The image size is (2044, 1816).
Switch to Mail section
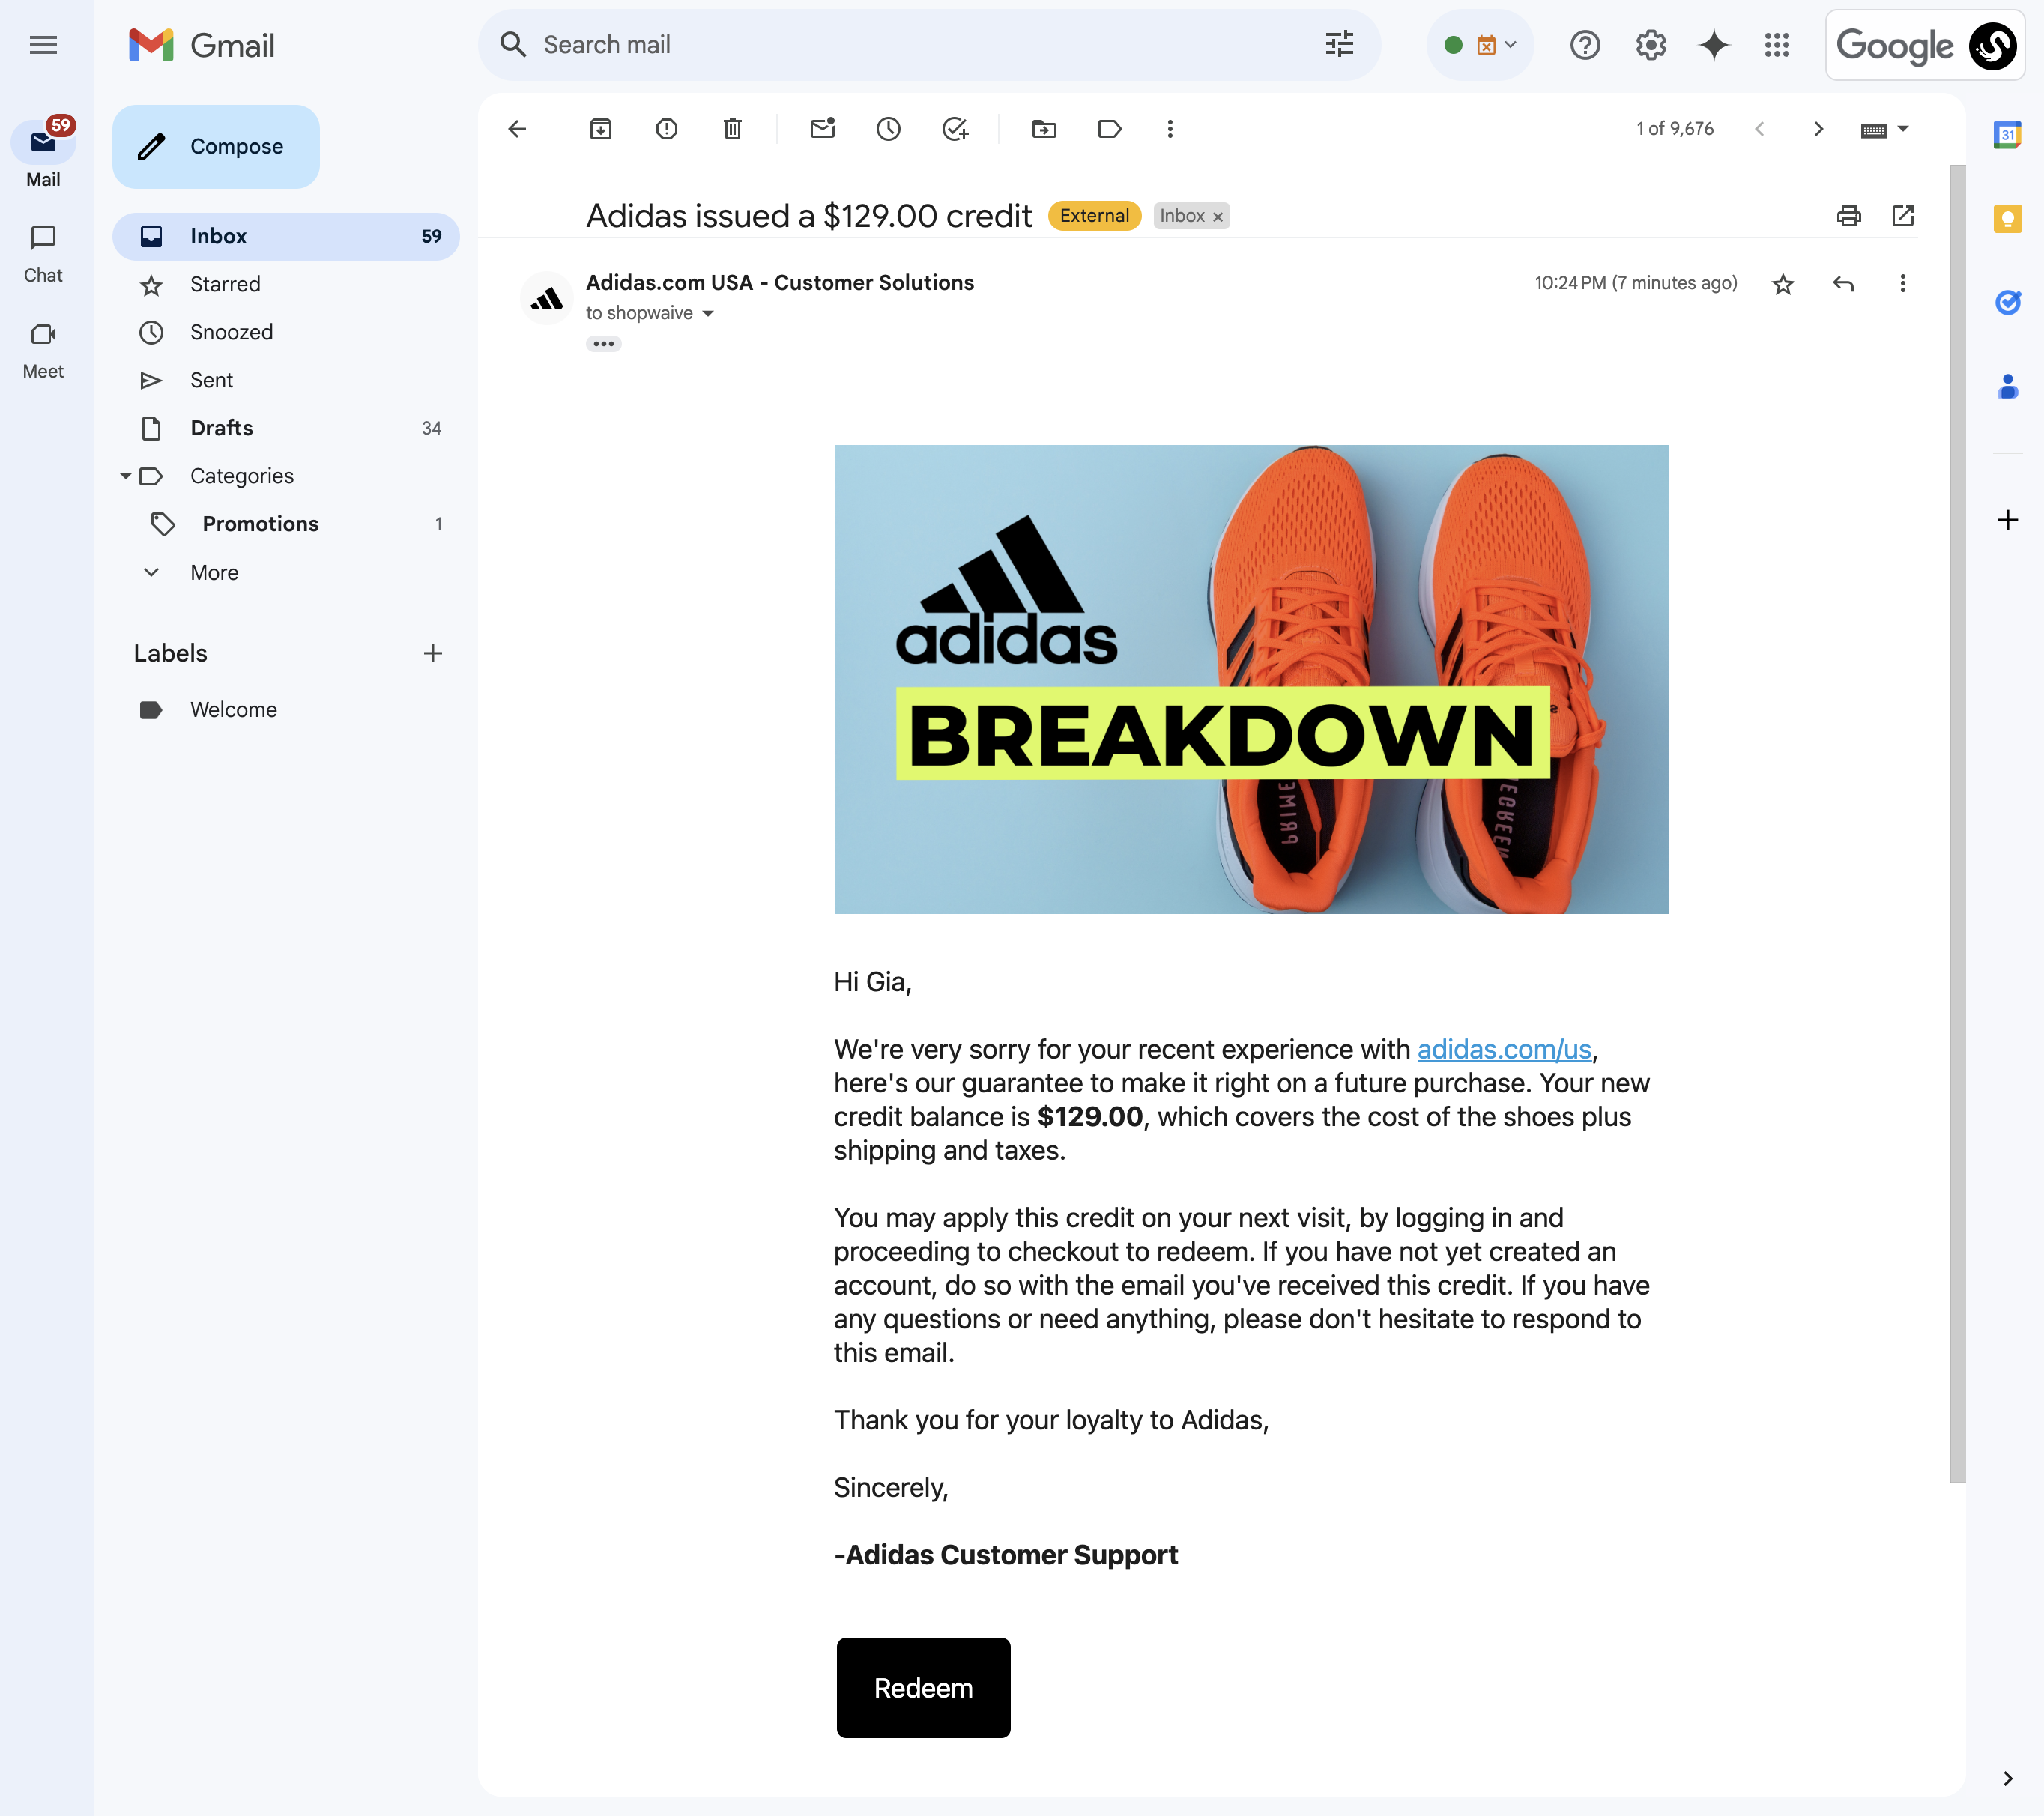43,153
